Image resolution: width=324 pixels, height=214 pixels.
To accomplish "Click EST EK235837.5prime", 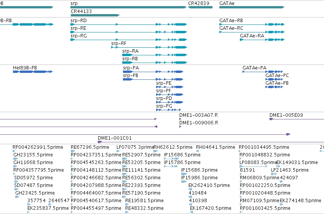I will (29, 212).
